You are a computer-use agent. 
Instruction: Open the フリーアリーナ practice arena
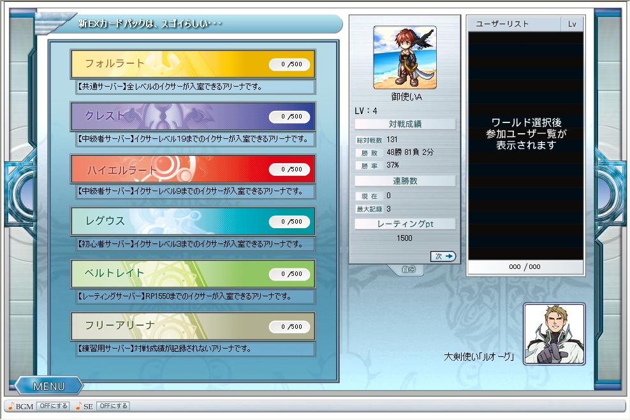point(193,326)
